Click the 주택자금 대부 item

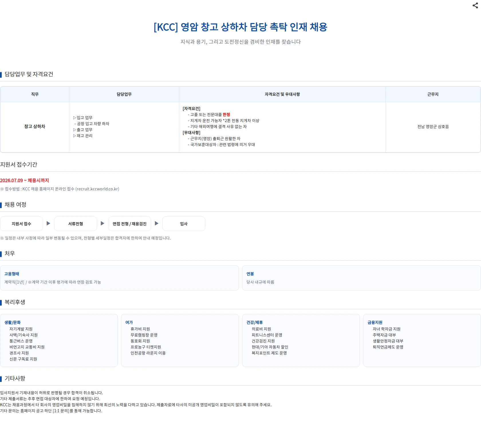384,335
